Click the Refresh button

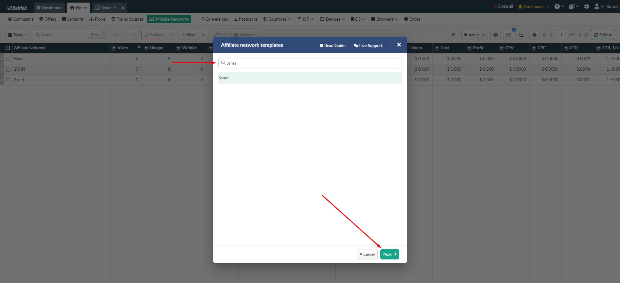(603, 35)
